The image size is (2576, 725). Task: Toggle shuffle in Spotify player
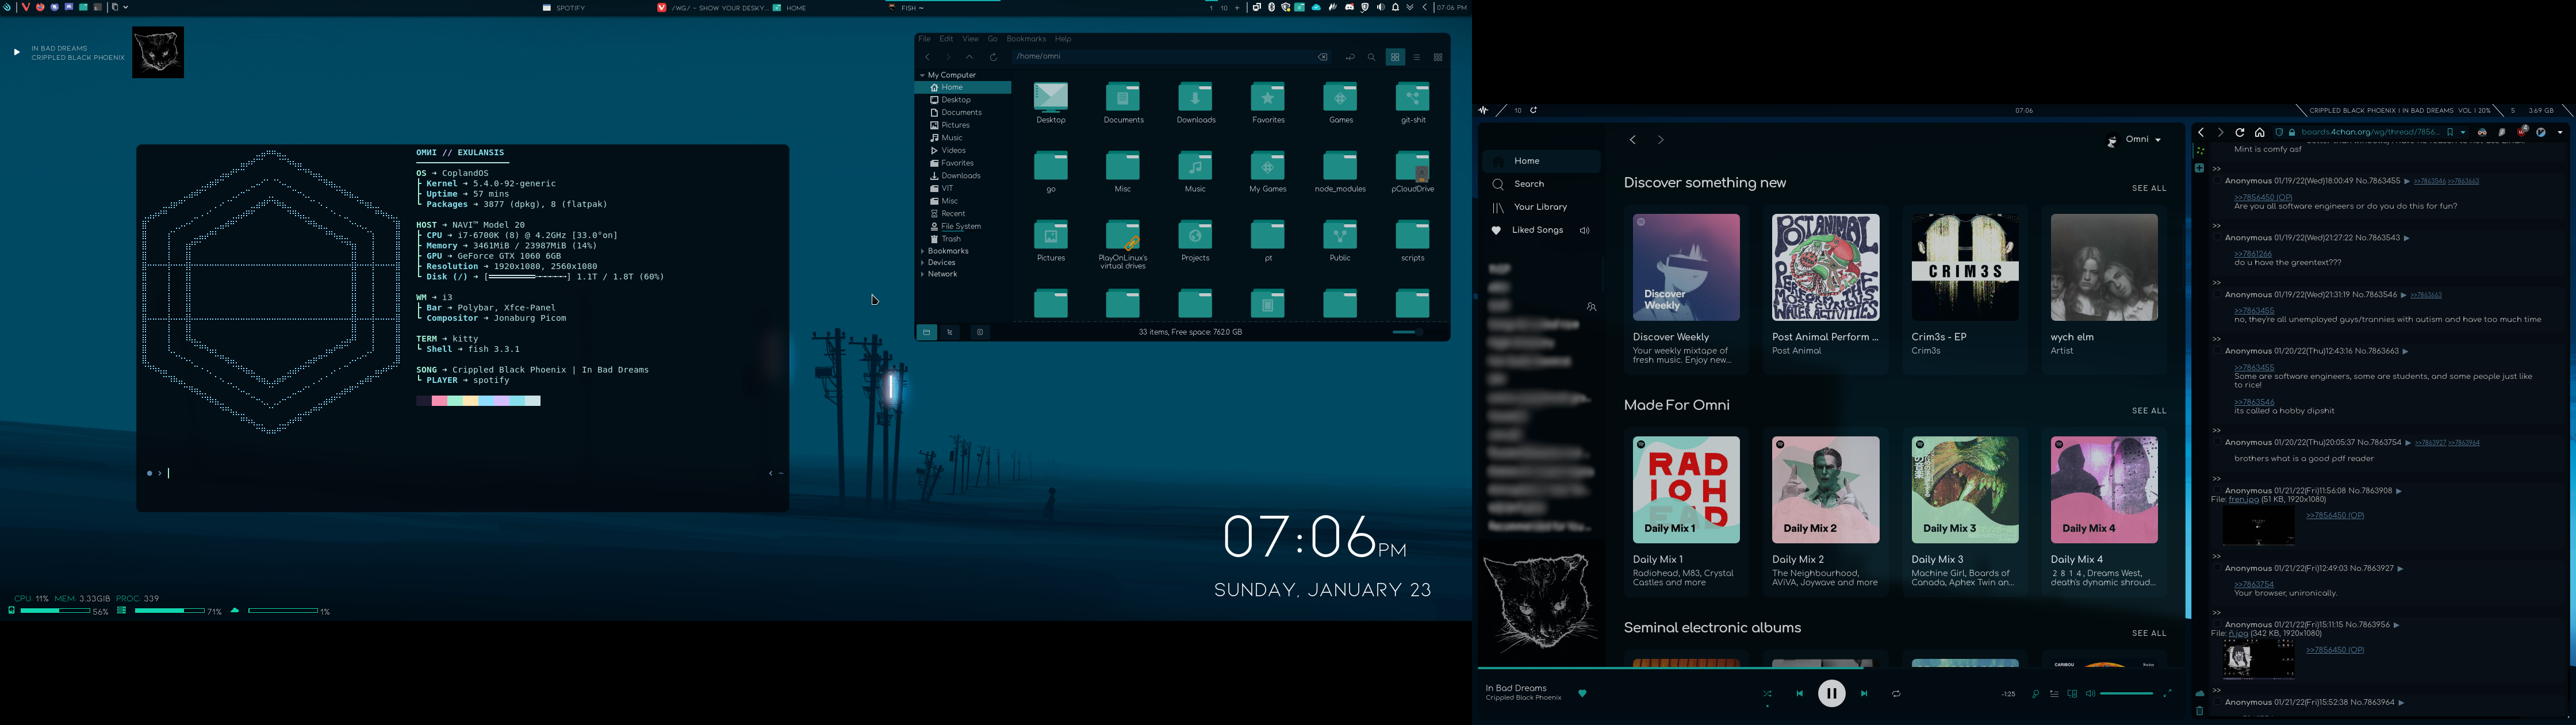click(x=1767, y=694)
